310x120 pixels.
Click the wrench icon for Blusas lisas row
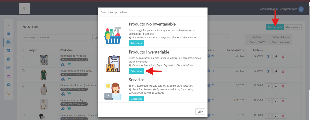(x=276, y=71)
